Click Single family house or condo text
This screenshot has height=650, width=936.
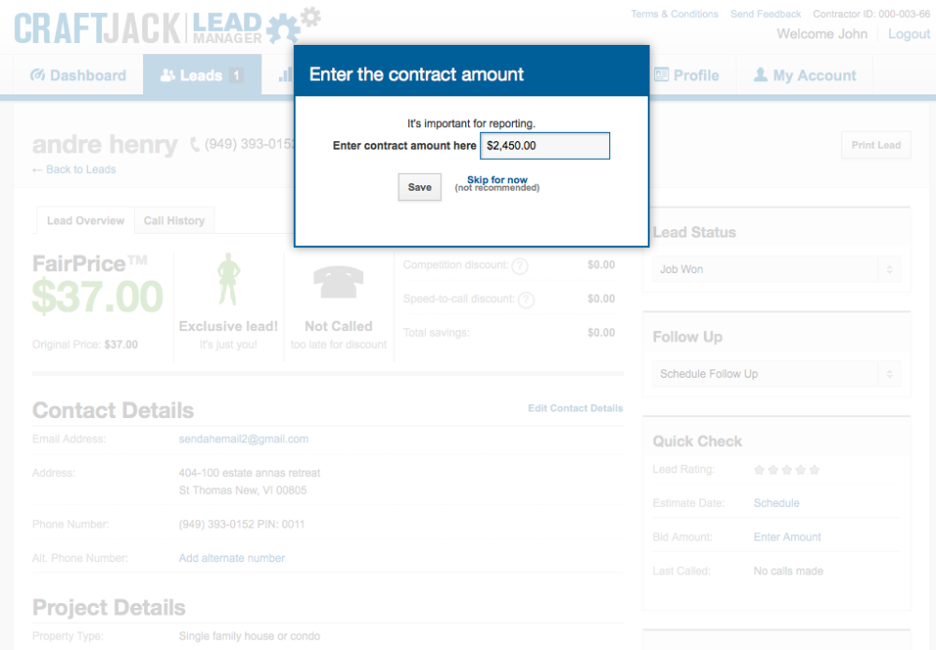pyautogui.click(x=250, y=636)
